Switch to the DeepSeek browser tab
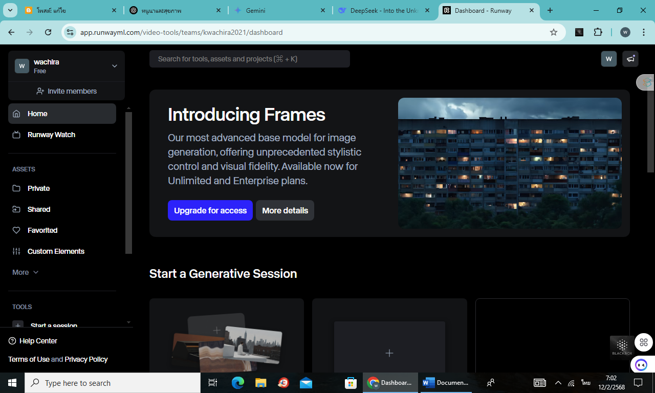 click(384, 10)
